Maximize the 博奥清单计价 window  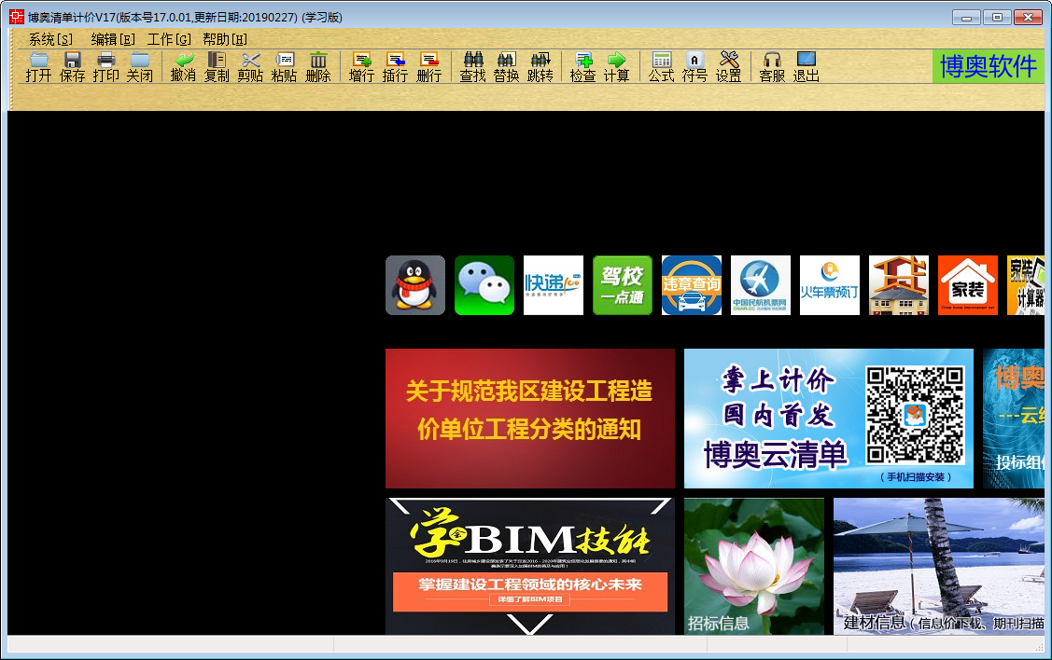tap(998, 18)
